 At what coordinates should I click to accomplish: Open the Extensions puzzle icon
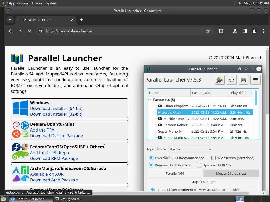(221, 31)
